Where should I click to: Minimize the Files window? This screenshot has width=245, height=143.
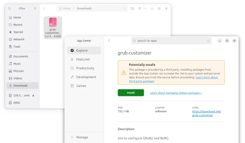tap(152, 8)
